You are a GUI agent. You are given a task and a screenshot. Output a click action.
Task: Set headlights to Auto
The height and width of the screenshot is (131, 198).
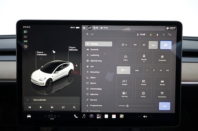coord(153,45)
